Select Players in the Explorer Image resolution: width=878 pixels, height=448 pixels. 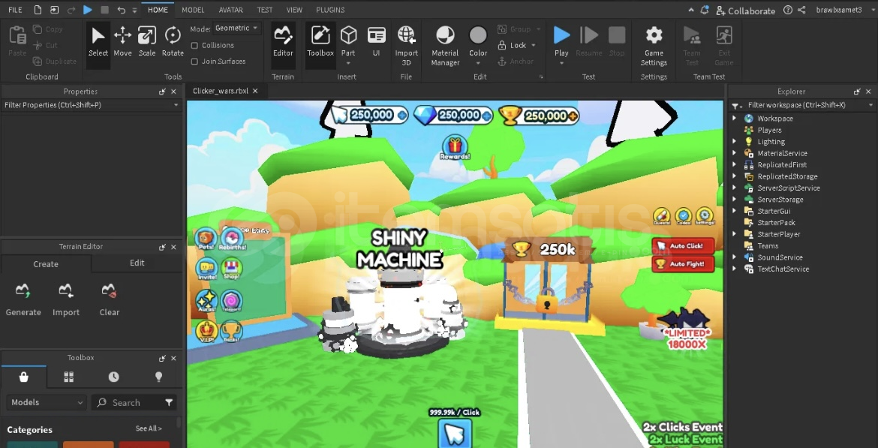(x=769, y=130)
